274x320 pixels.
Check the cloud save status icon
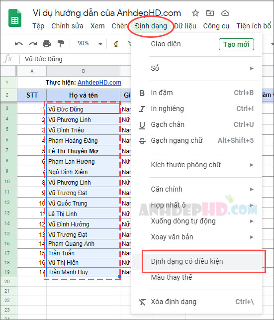225,13
